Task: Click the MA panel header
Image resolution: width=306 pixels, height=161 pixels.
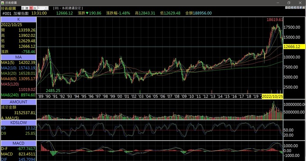Action: click(19, 57)
